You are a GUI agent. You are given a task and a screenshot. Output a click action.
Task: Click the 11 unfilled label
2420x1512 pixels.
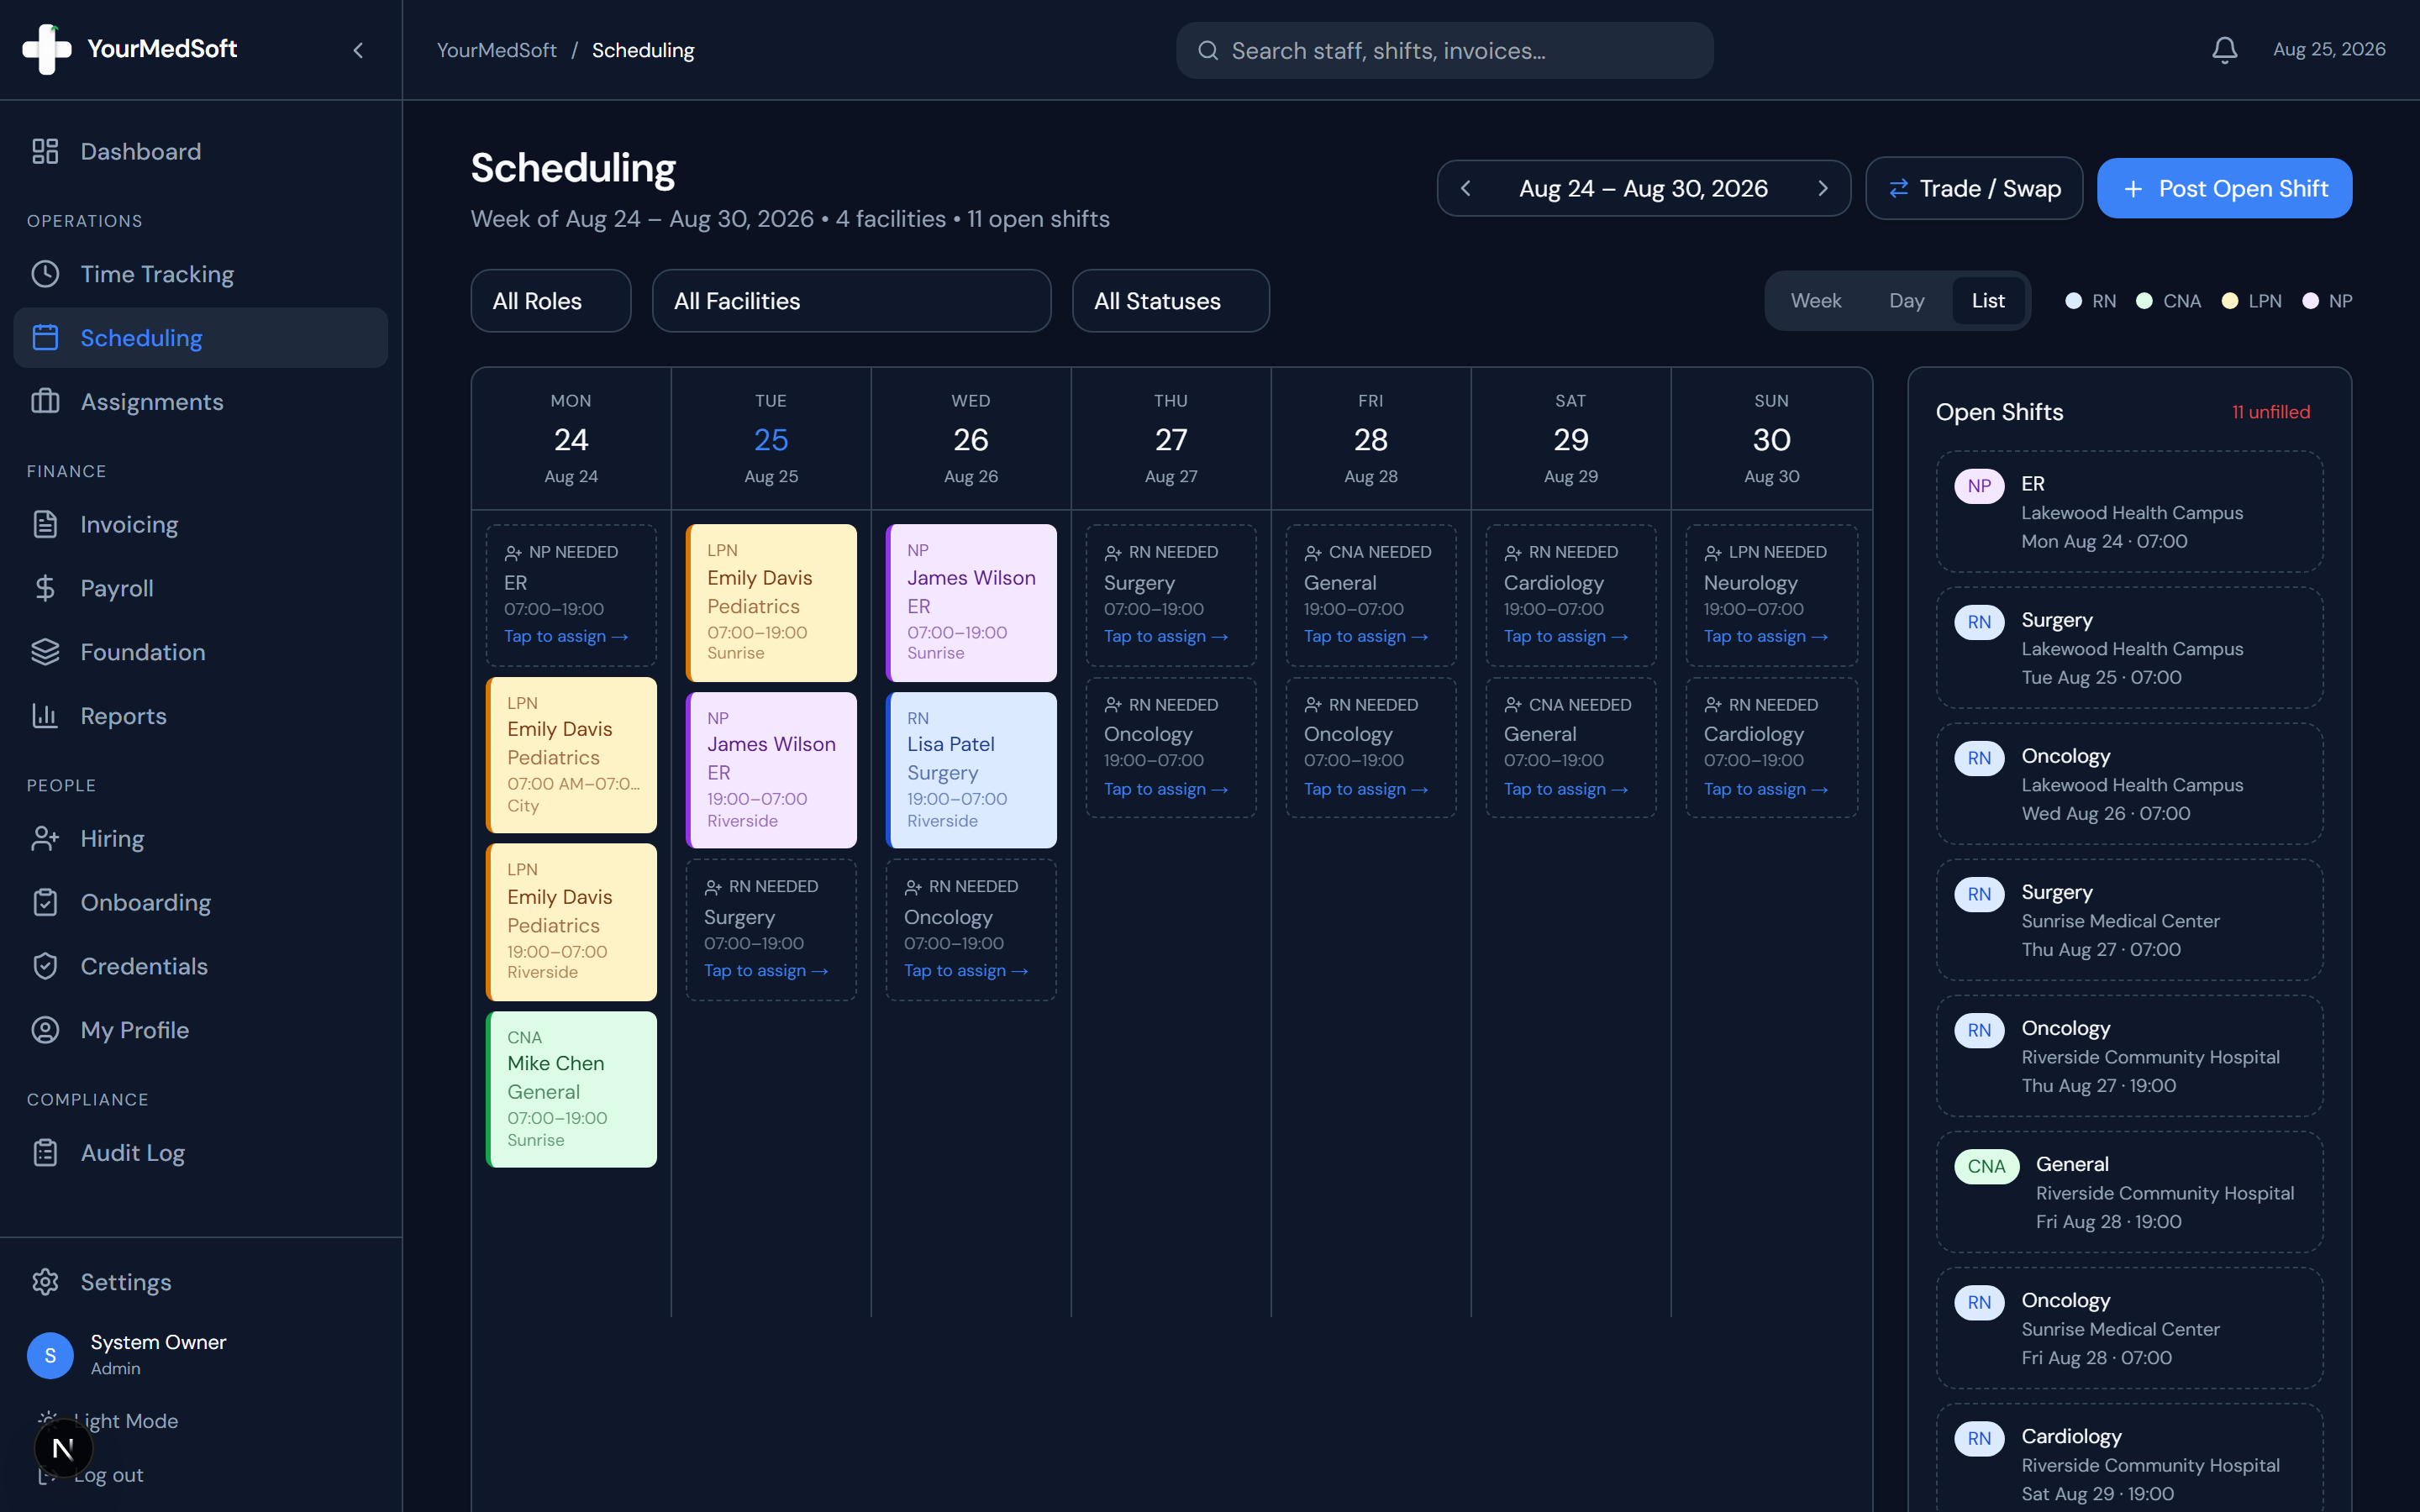coord(2270,412)
